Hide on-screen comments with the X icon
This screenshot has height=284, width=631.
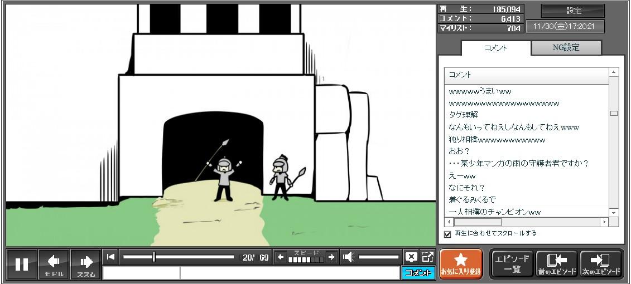tap(411, 257)
